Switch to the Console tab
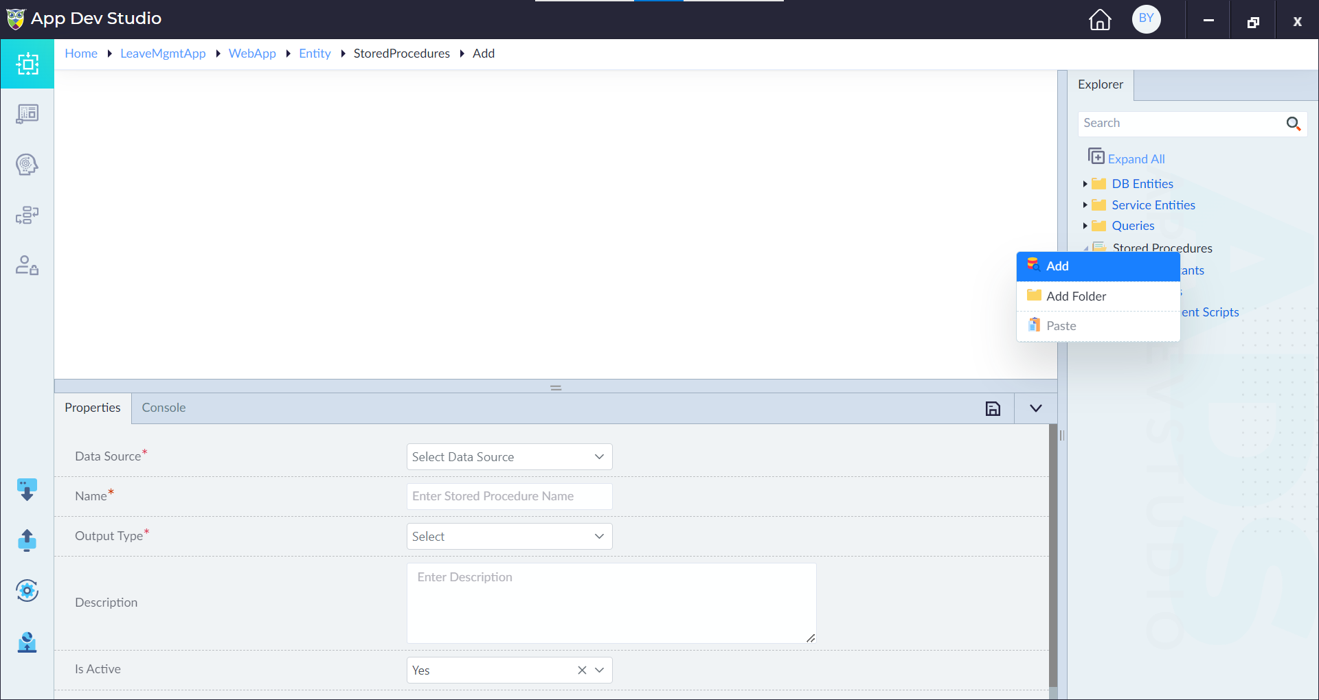This screenshot has height=700, width=1319. [x=164, y=408]
